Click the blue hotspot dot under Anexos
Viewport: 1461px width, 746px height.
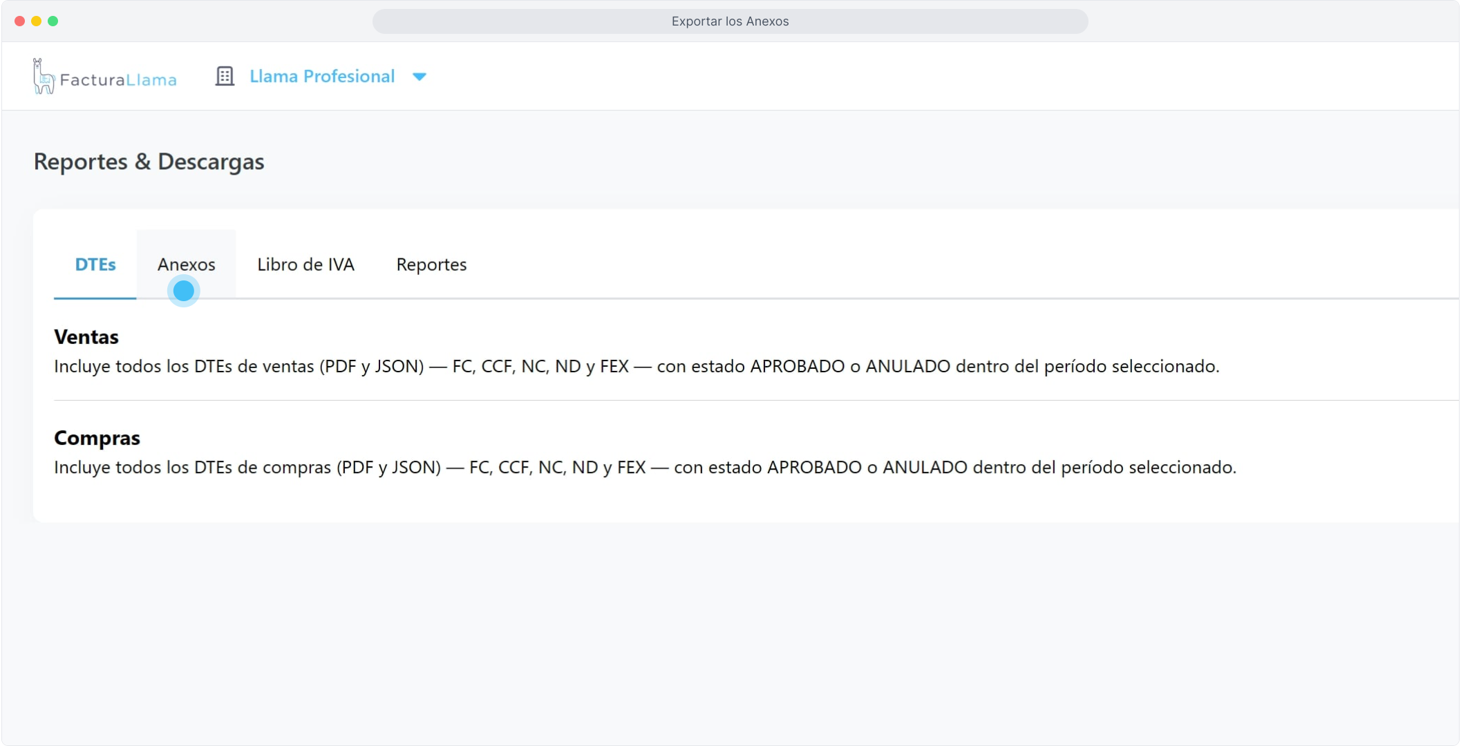183,291
